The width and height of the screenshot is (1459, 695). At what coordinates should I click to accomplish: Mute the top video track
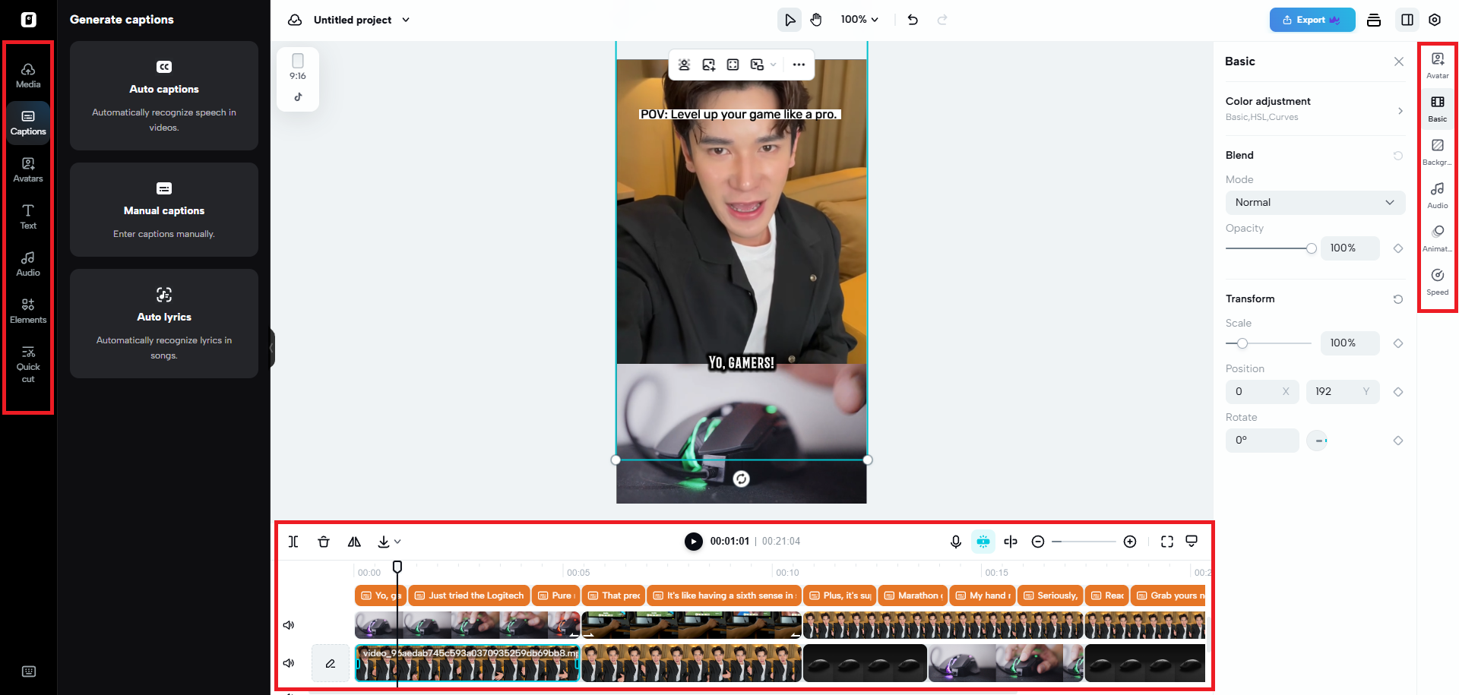289,624
